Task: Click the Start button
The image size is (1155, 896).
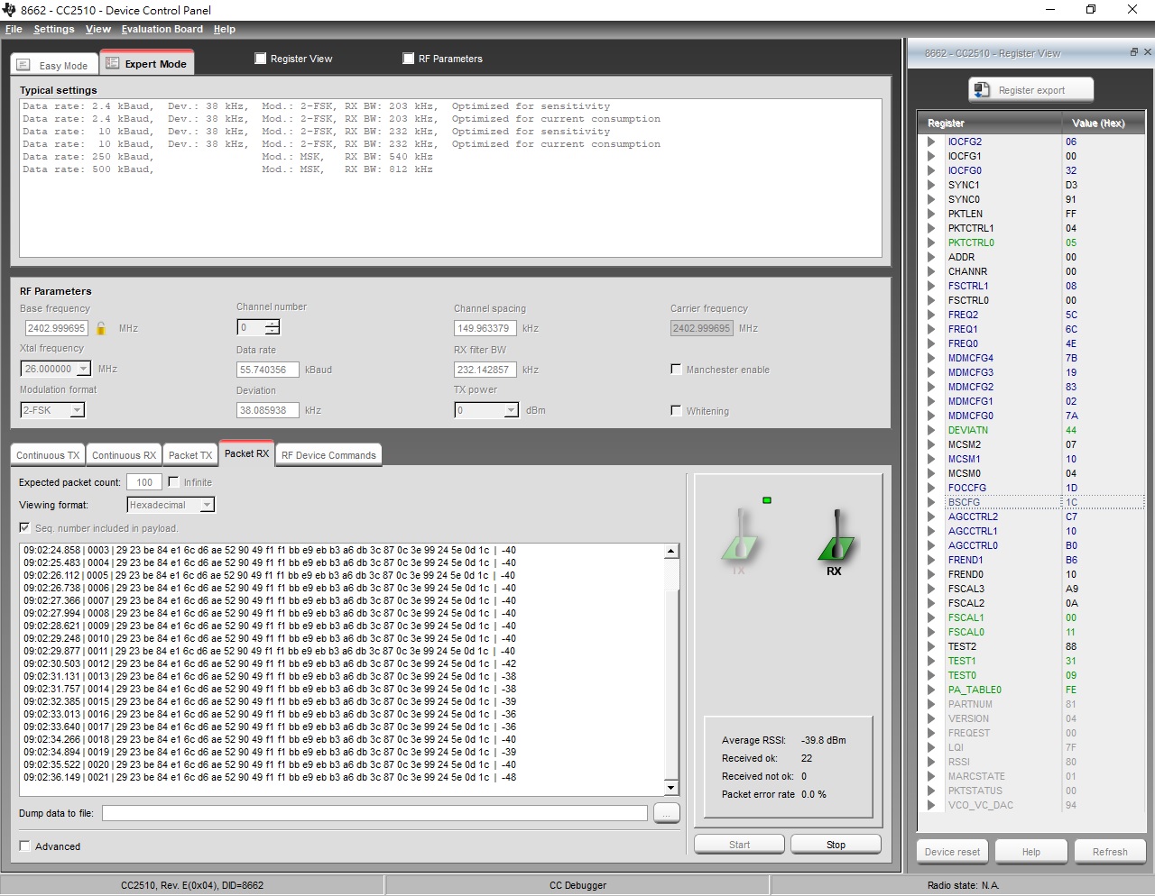Action: coord(739,845)
